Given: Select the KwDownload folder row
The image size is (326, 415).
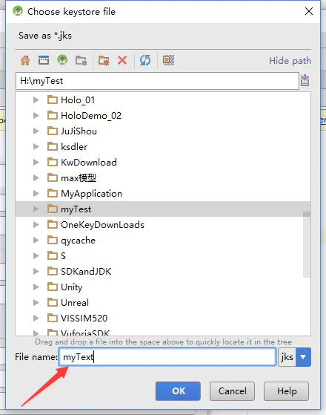Looking at the screenshot, I should pyautogui.click(x=163, y=163).
